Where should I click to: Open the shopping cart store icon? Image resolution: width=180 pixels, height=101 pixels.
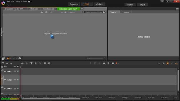point(162,1)
